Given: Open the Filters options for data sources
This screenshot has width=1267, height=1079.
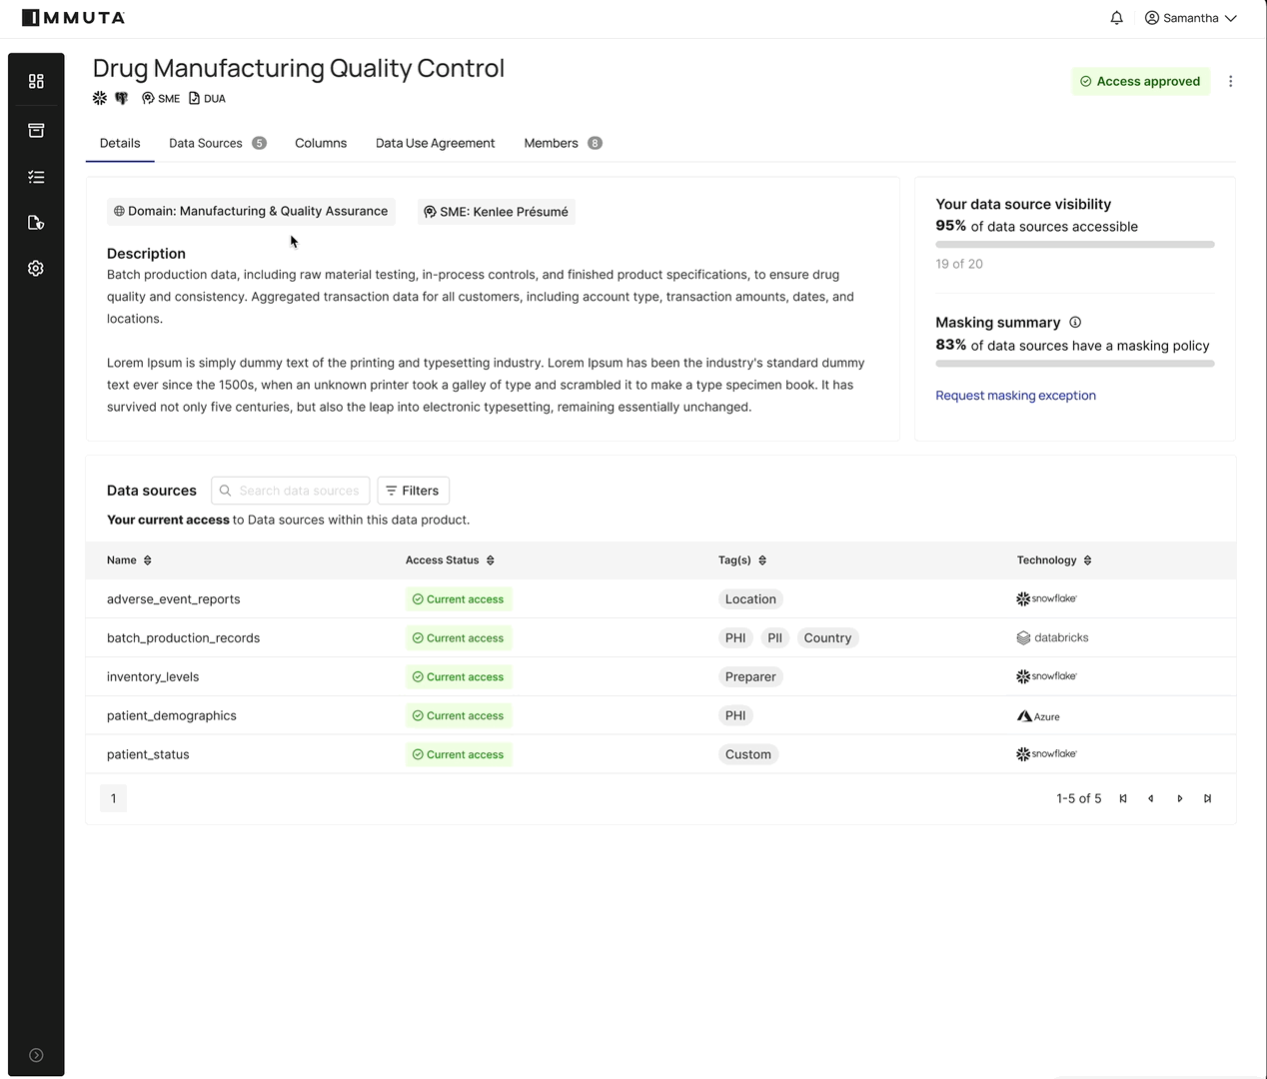Looking at the screenshot, I should 413,491.
